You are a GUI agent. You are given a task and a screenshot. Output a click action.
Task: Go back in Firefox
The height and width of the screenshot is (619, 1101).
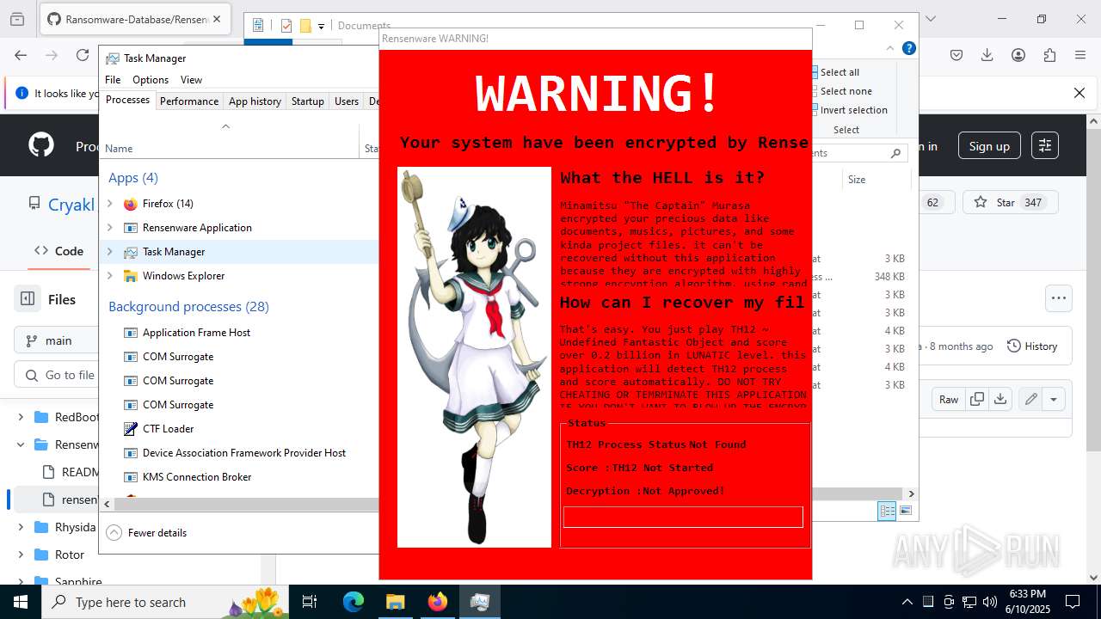tap(21, 55)
